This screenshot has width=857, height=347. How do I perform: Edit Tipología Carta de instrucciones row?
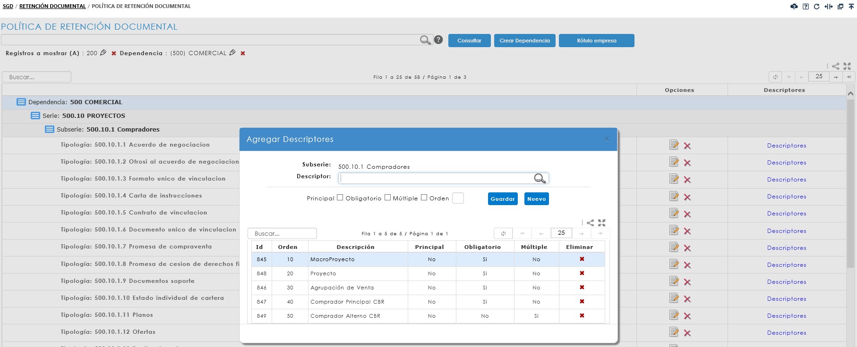(x=674, y=196)
